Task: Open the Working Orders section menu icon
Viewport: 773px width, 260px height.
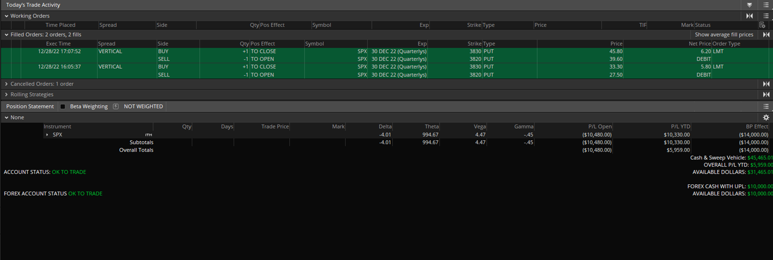Action: [x=766, y=16]
